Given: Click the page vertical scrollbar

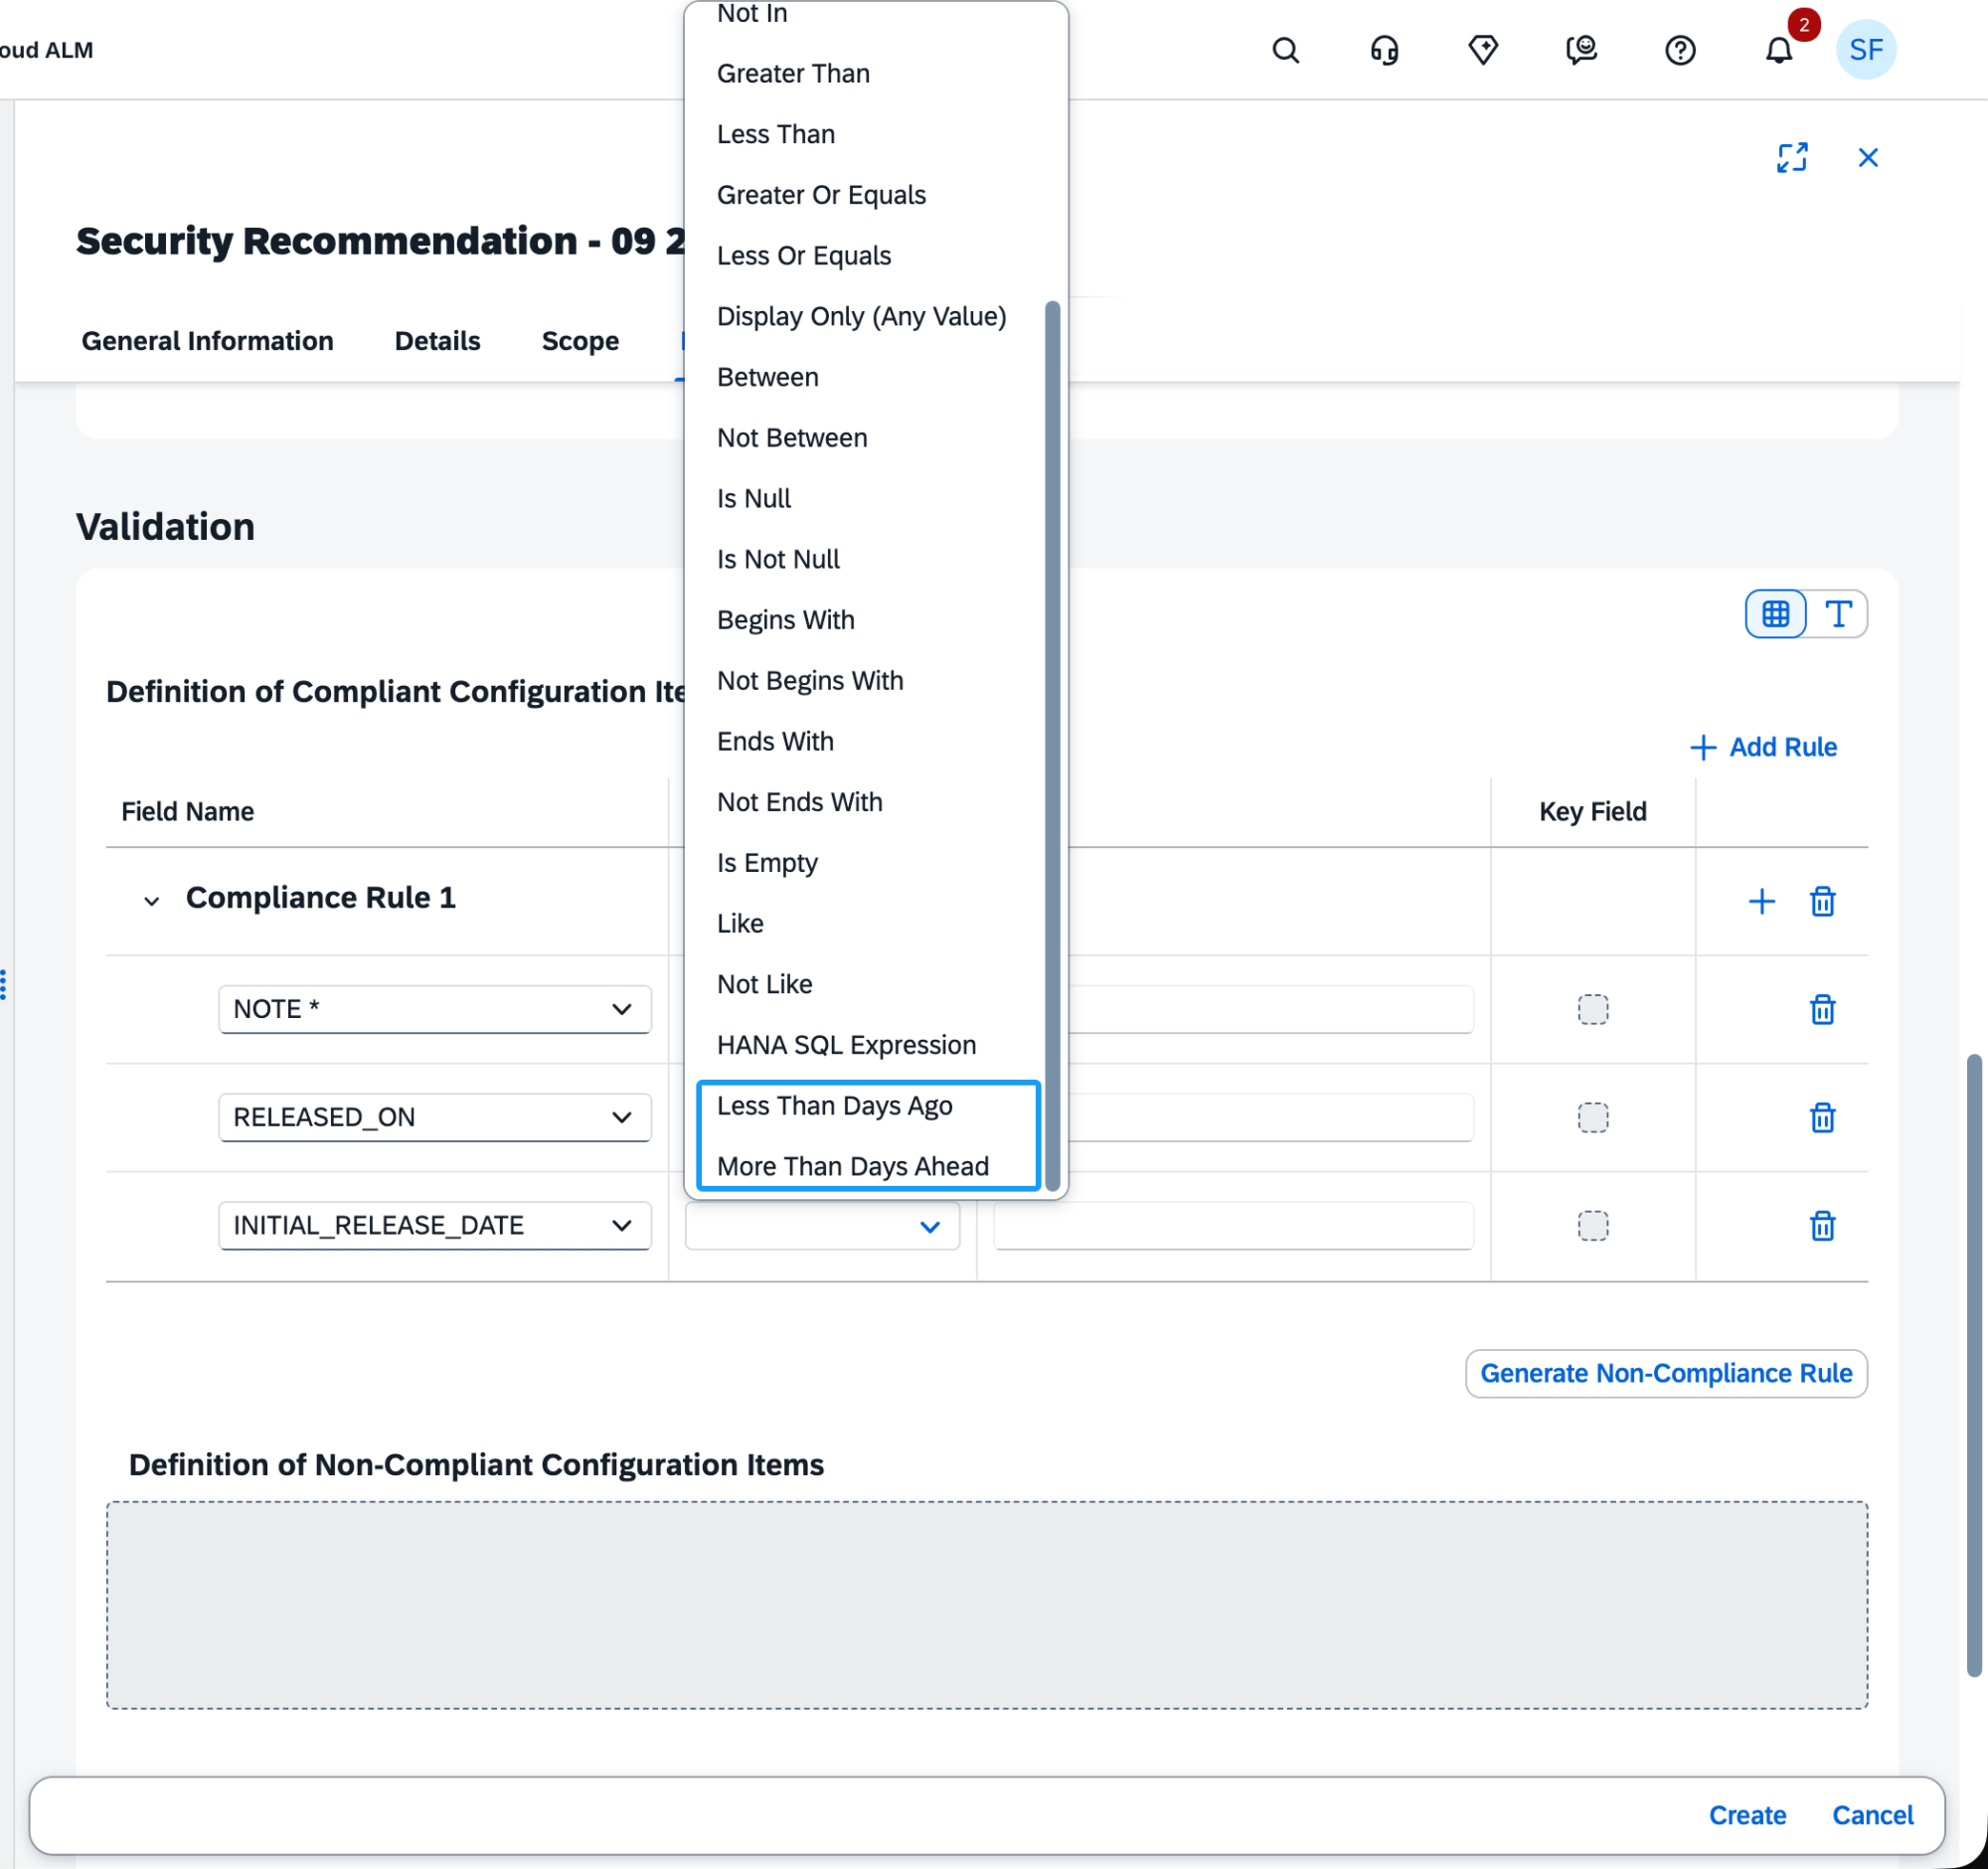Looking at the screenshot, I should click(1973, 1364).
